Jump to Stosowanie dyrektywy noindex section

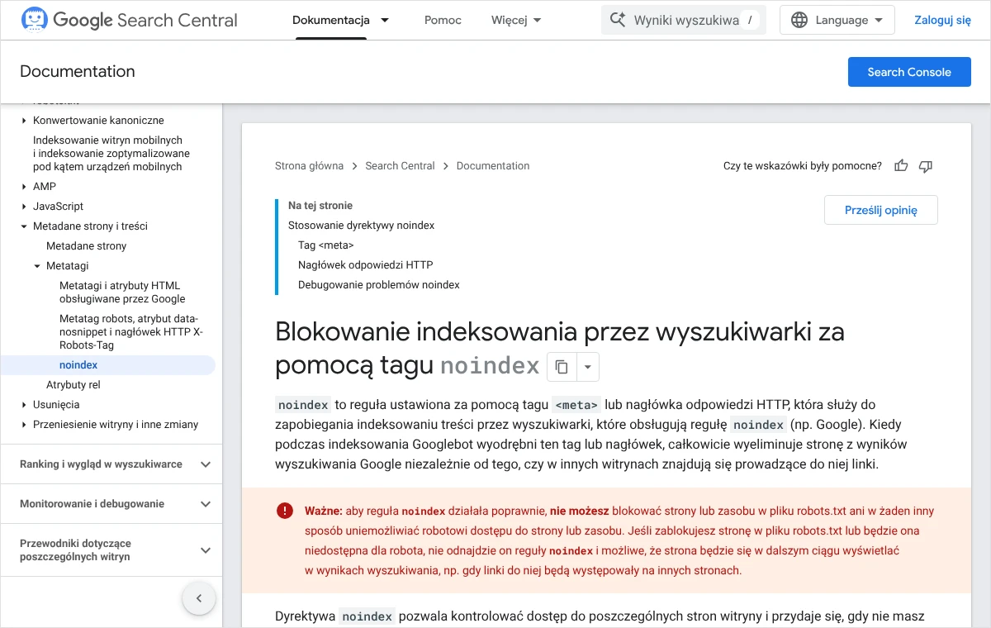coord(361,226)
